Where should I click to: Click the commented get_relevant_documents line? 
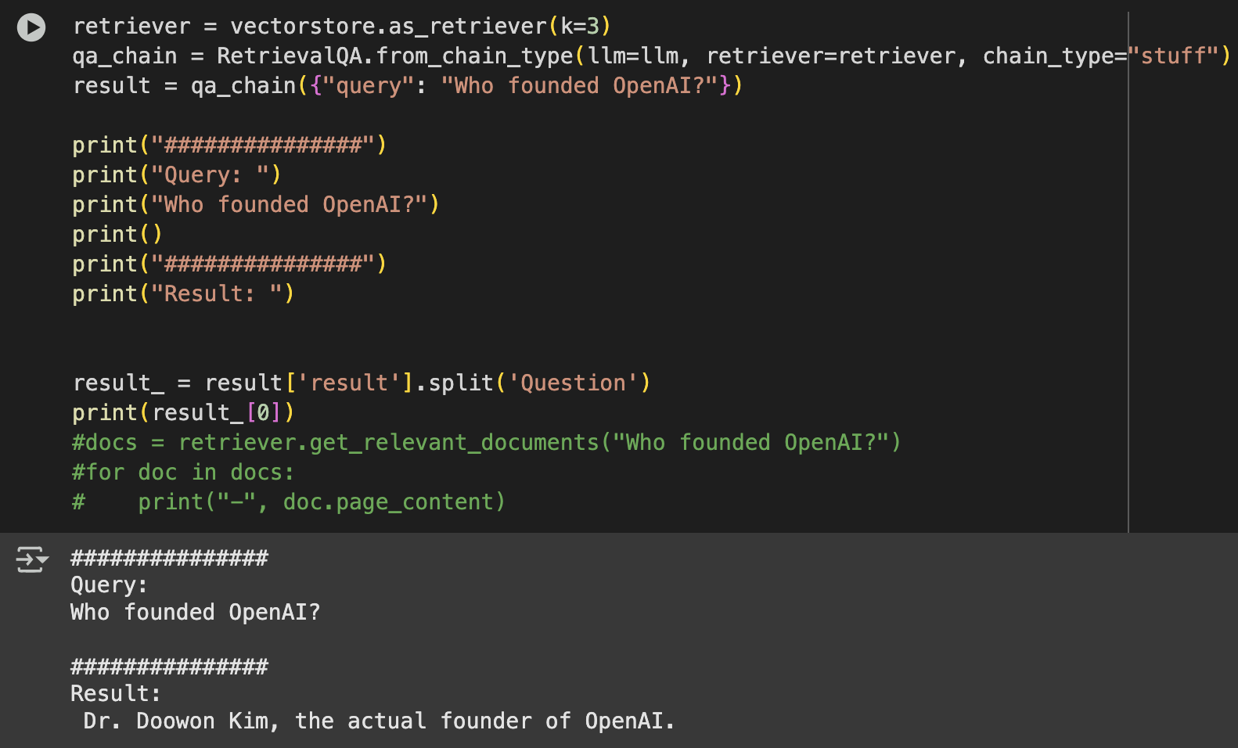pos(485,443)
